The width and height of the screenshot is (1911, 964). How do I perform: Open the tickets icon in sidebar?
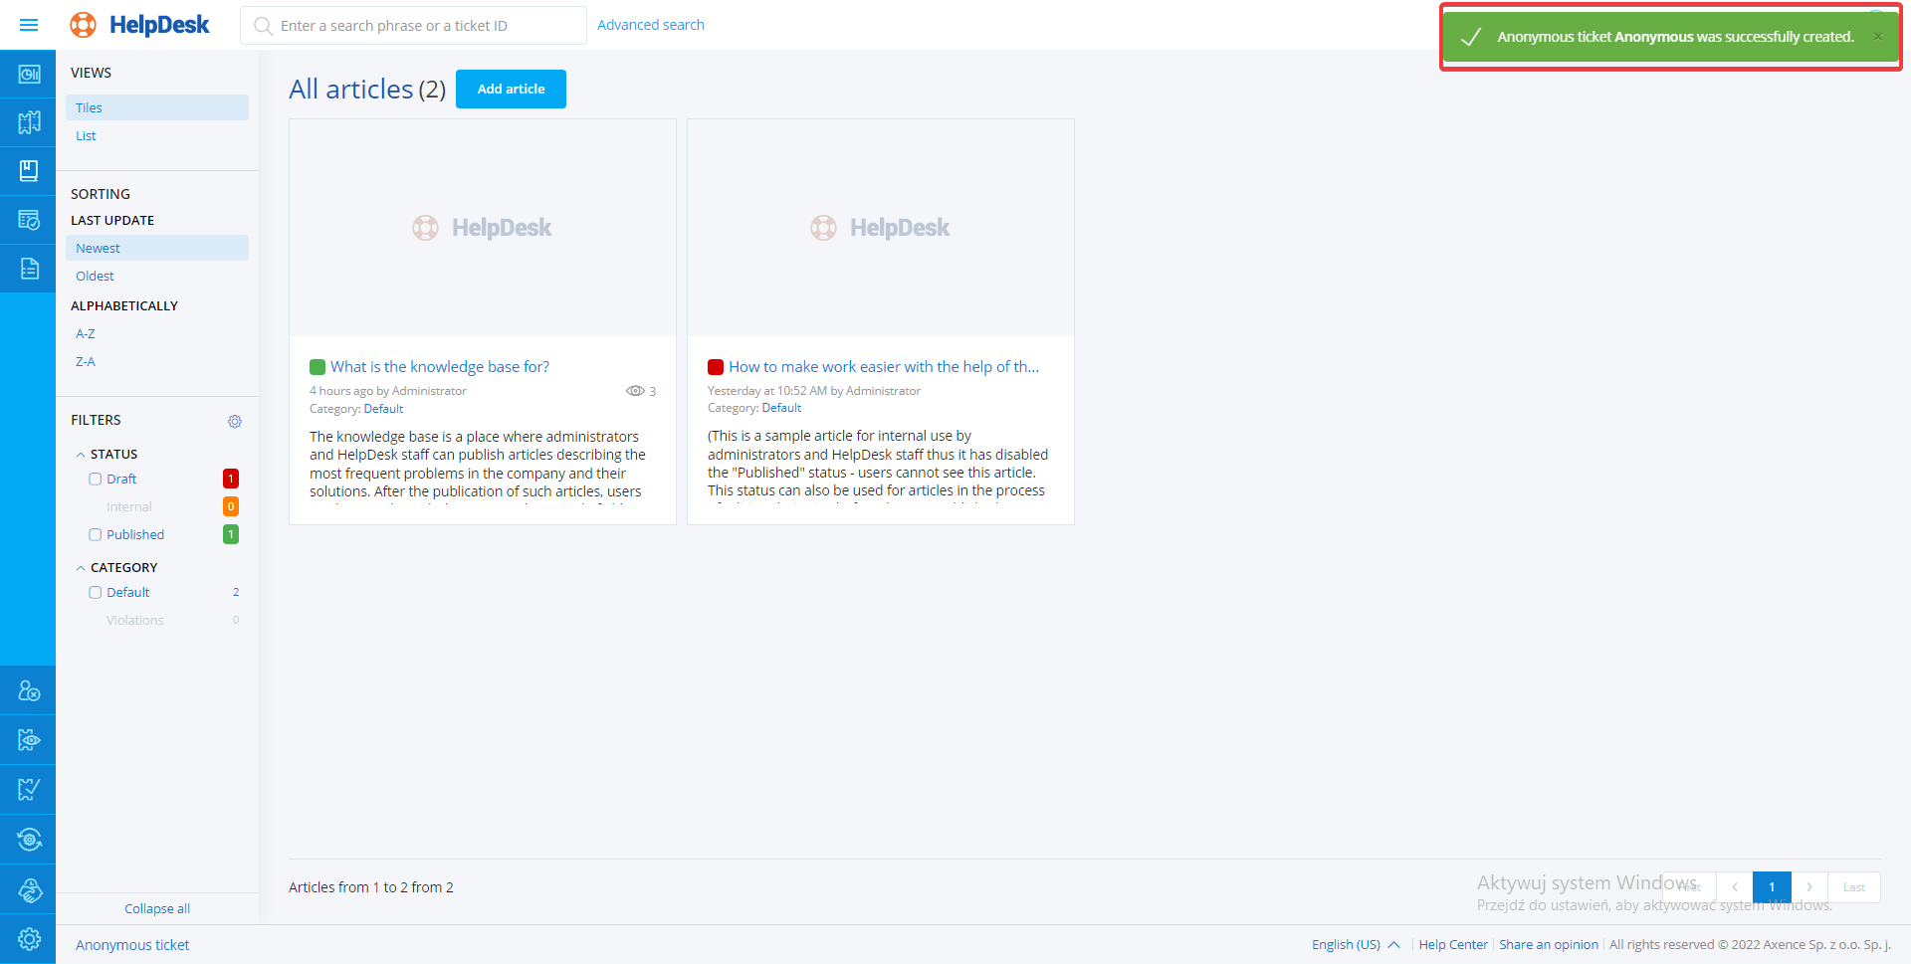29,122
